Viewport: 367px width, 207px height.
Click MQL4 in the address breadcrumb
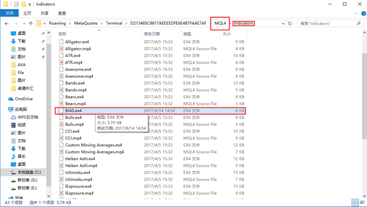[220, 23]
